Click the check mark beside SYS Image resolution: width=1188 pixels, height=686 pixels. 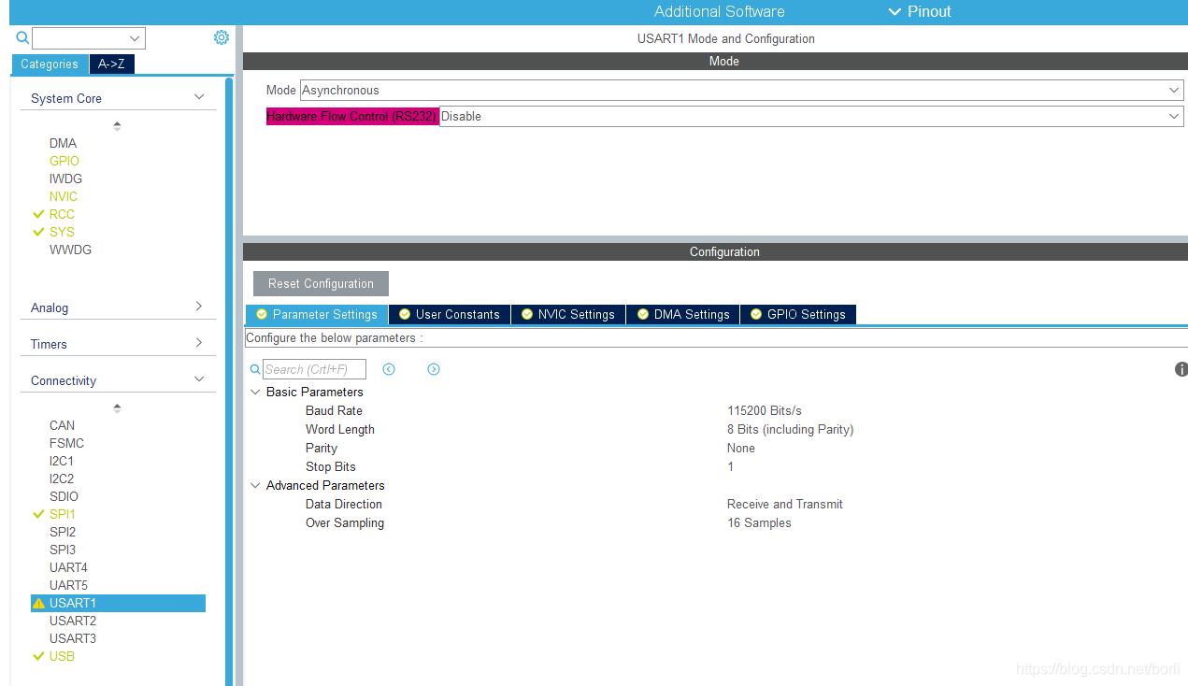tap(38, 232)
